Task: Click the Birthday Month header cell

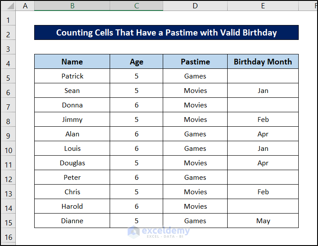Action: click(x=263, y=62)
